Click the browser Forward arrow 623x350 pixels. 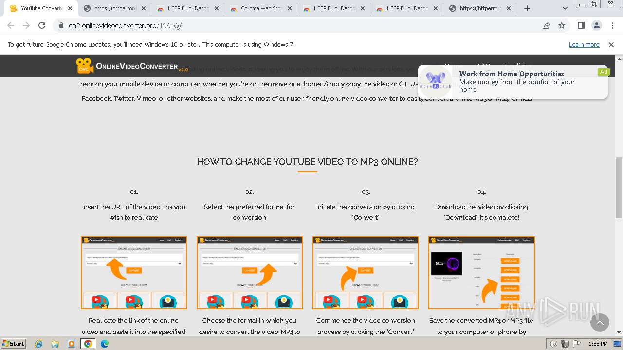pyautogui.click(x=26, y=25)
